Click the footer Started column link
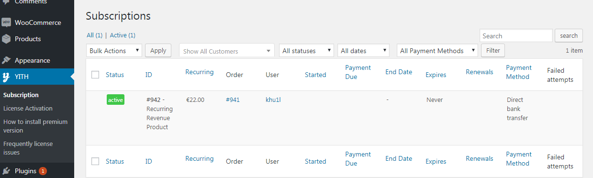This screenshot has width=593, height=178. click(315, 161)
